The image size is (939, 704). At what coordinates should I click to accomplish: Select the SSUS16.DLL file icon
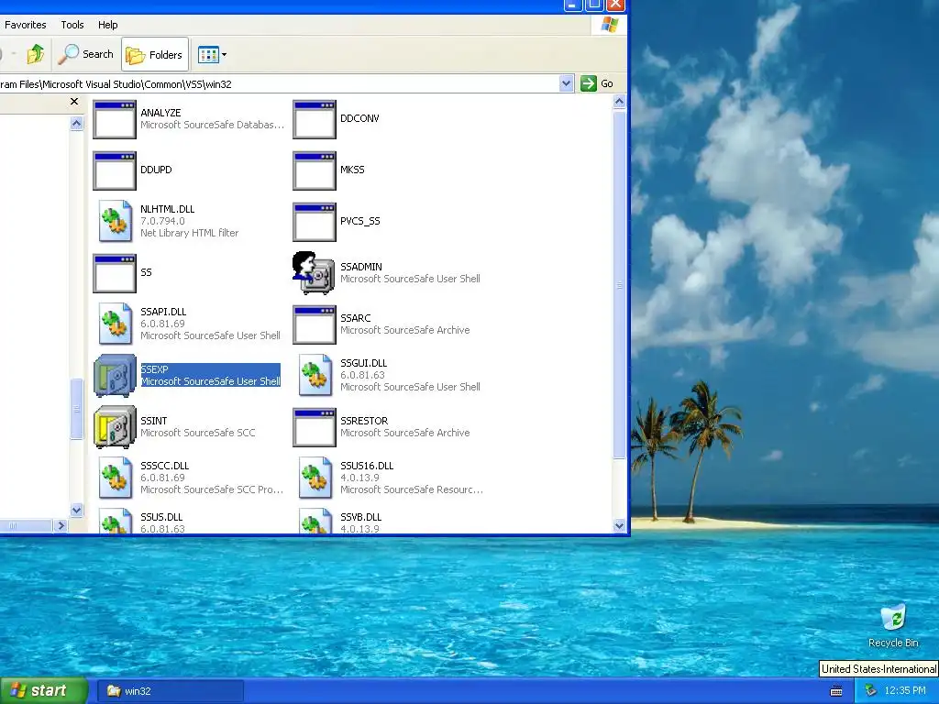[315, 478]
